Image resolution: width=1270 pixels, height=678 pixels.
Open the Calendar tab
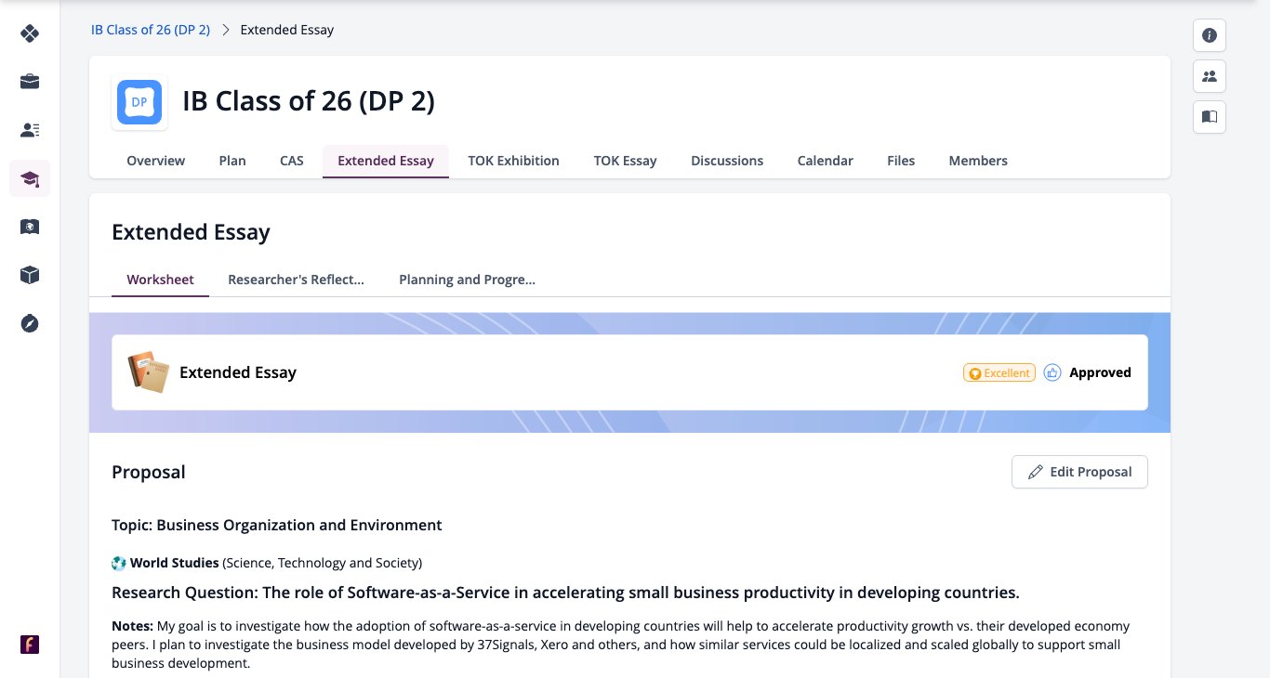pyautogui.click(x=825, y=161)
